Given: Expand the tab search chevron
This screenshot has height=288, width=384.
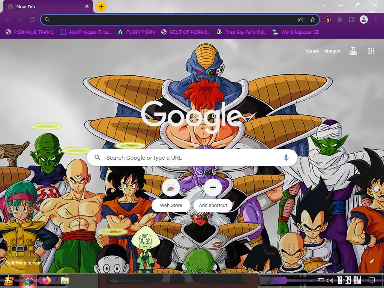Looking at the screenshot, I should [324, 5].
